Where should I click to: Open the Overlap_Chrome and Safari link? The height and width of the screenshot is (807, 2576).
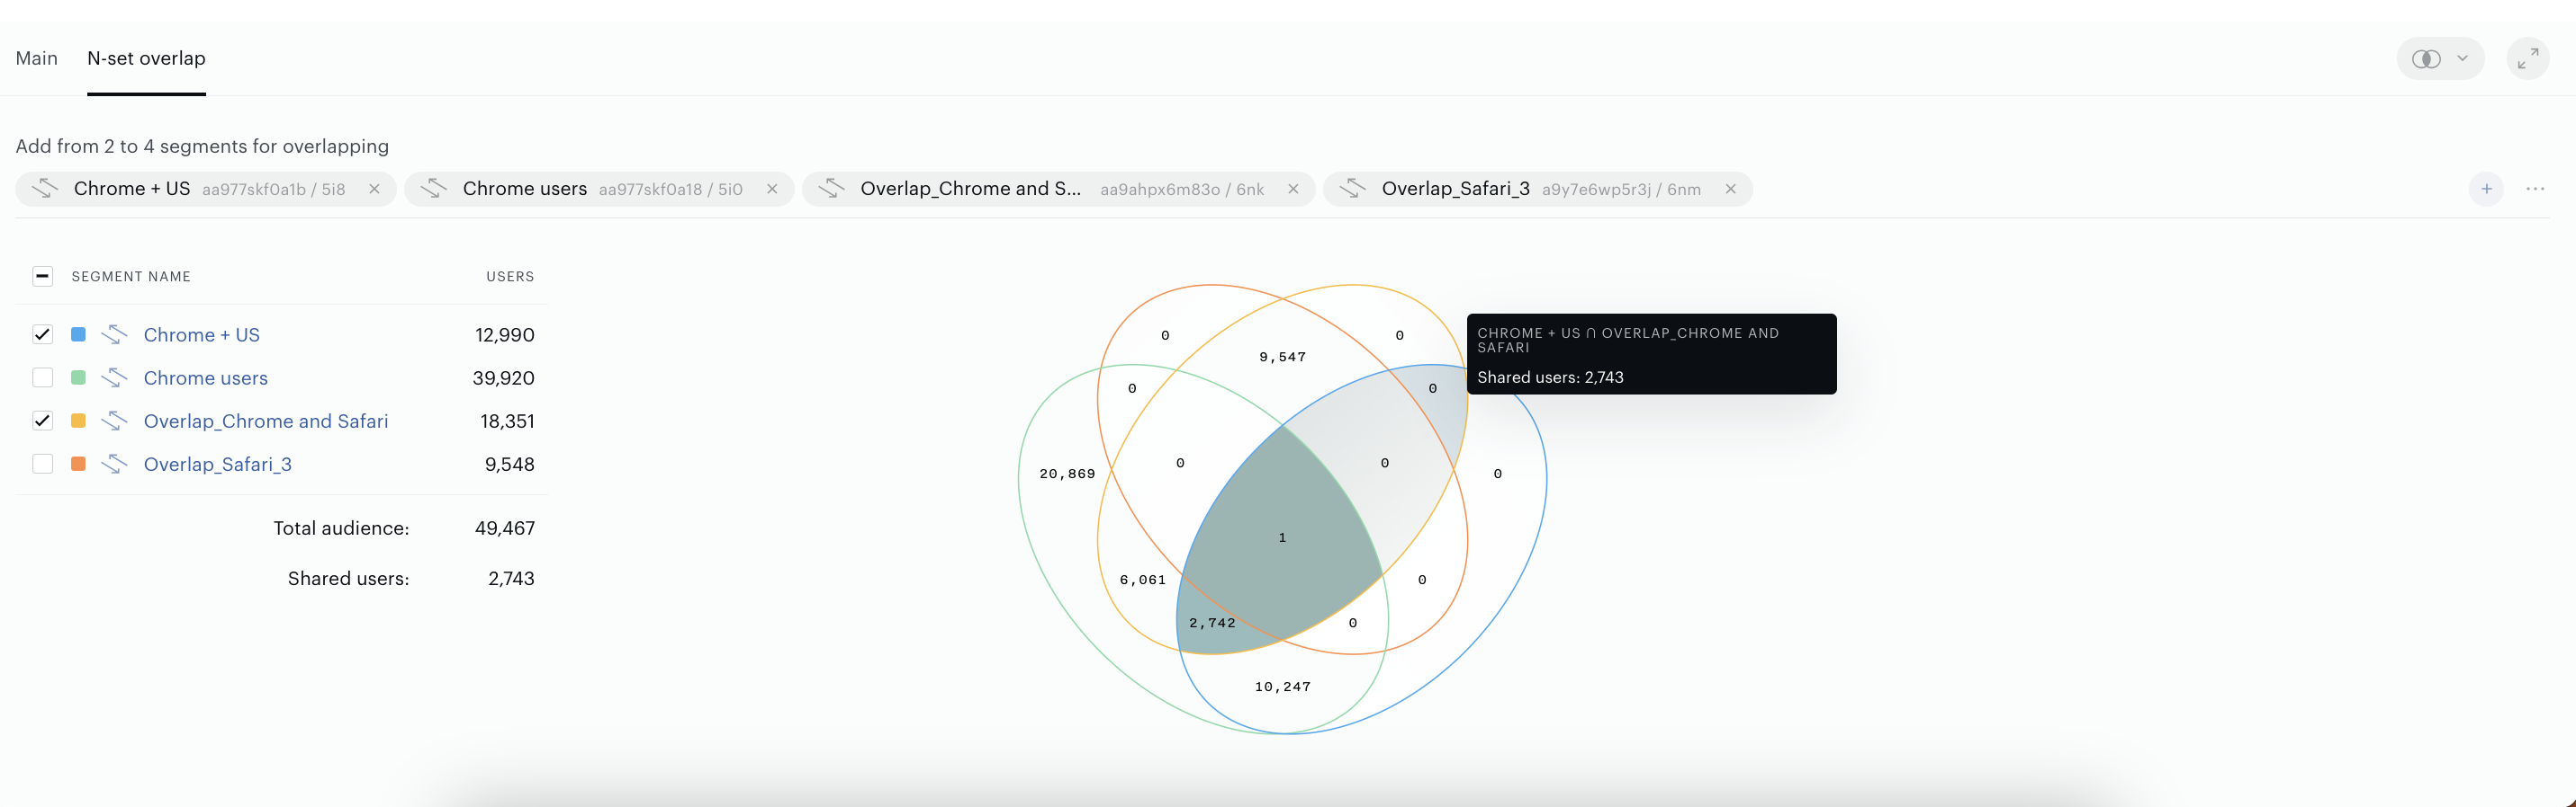coord(266,421)
